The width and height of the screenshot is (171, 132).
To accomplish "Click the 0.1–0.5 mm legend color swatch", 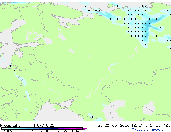I will pyautogui.click(x=5, y=128).
